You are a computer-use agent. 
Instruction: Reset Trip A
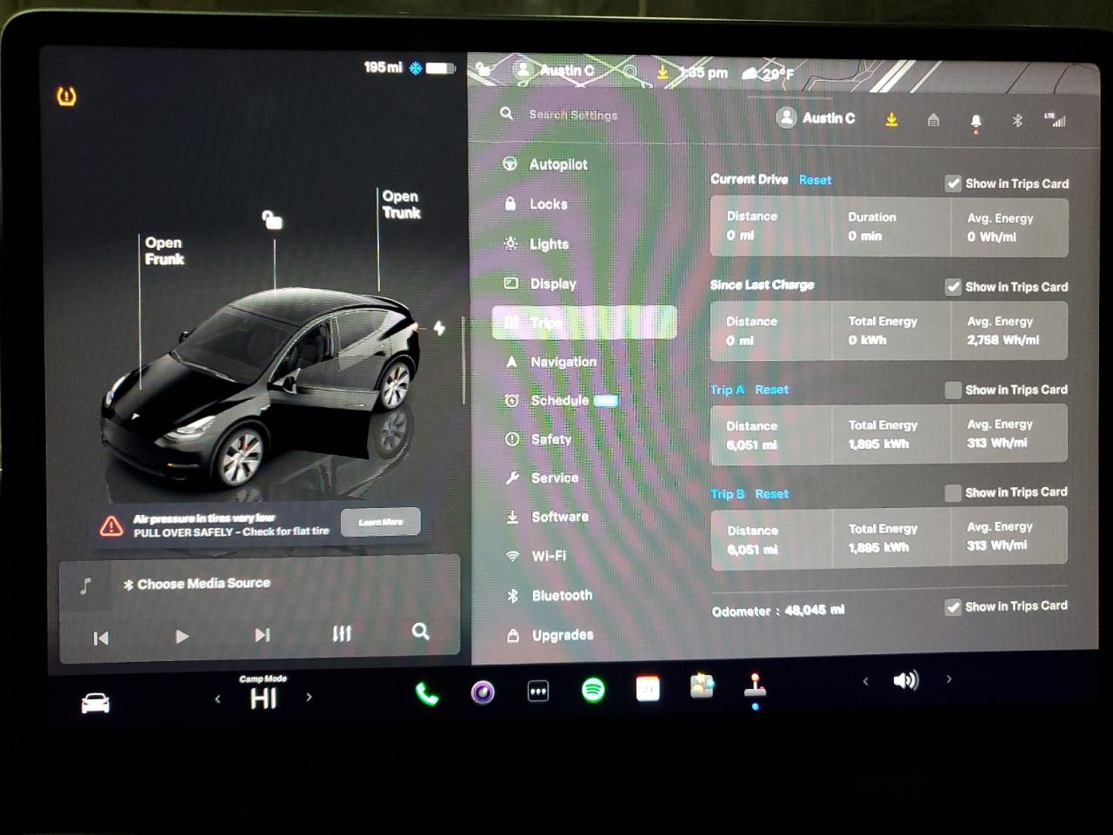pos(771,390)
